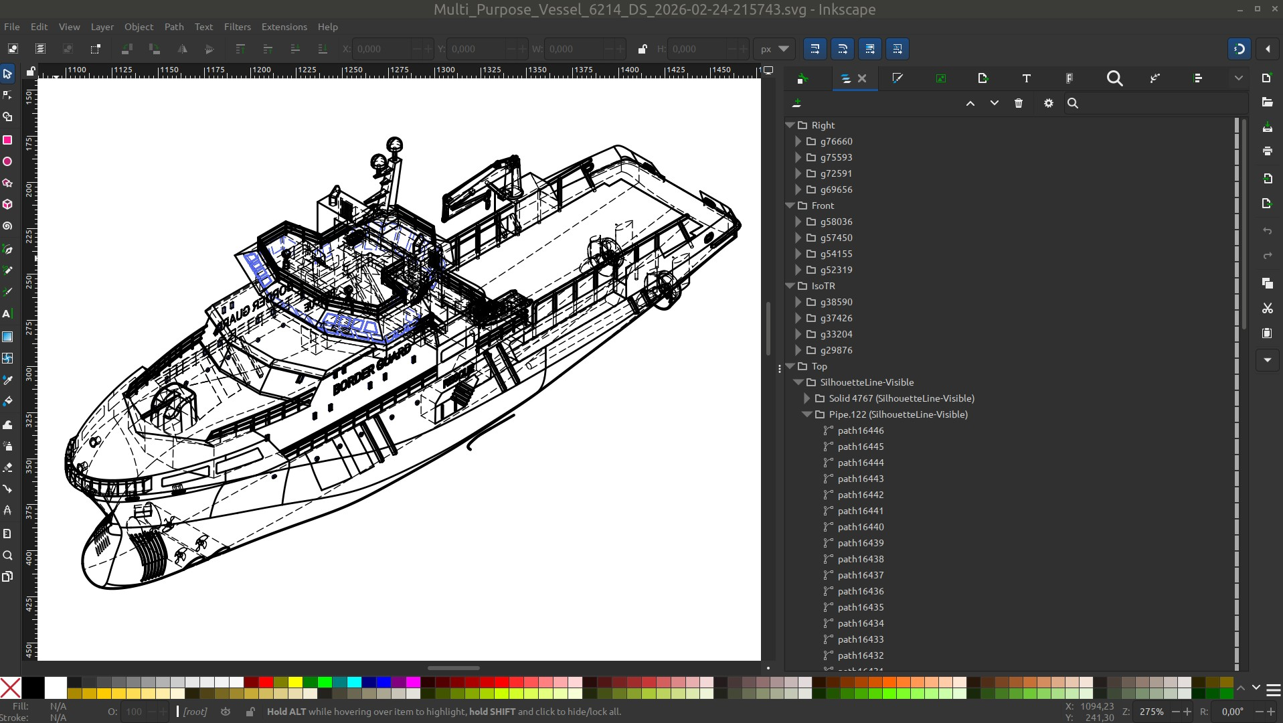Click the delete layer trash icon
The height and width of the screenshot is (723, 1283).
[1019, 103]
